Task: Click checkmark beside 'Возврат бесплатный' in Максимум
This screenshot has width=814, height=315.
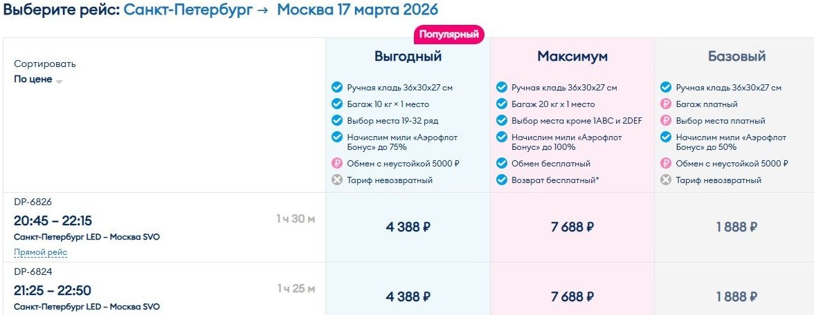Action: coord(502,180)
